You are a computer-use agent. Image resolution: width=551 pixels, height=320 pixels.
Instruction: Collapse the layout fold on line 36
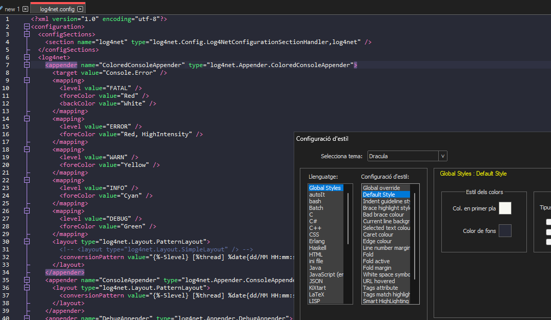[27, 288]
